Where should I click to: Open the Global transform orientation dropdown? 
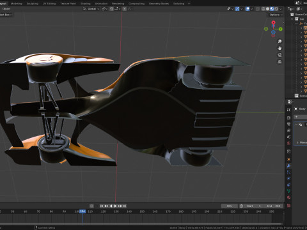(x=91, y=9)
